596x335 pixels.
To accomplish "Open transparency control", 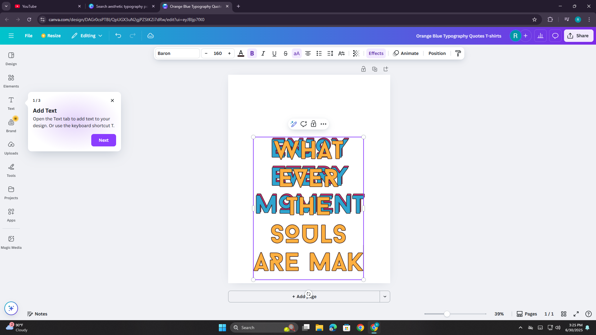I will (x=356, y=53).
